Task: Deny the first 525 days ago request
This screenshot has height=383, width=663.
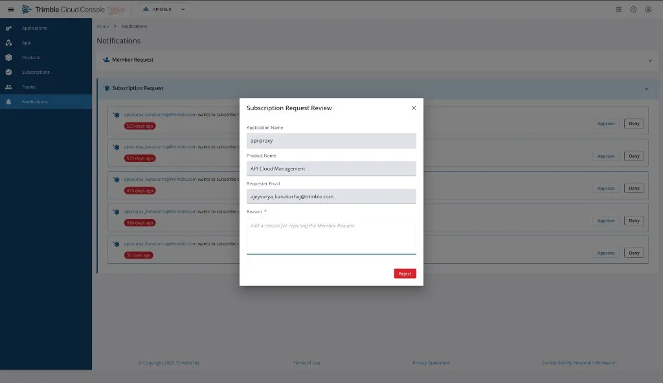Action: [634, 124]
